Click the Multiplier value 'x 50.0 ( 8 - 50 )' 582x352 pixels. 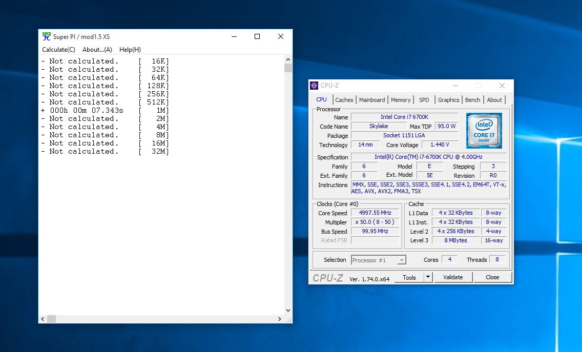pos(375,222)
